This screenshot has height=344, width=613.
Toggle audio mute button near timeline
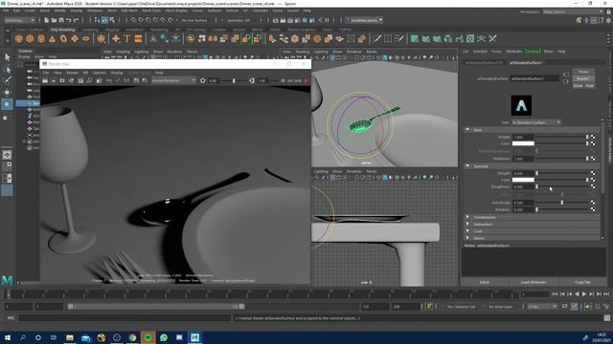click(x=587, y=307)
